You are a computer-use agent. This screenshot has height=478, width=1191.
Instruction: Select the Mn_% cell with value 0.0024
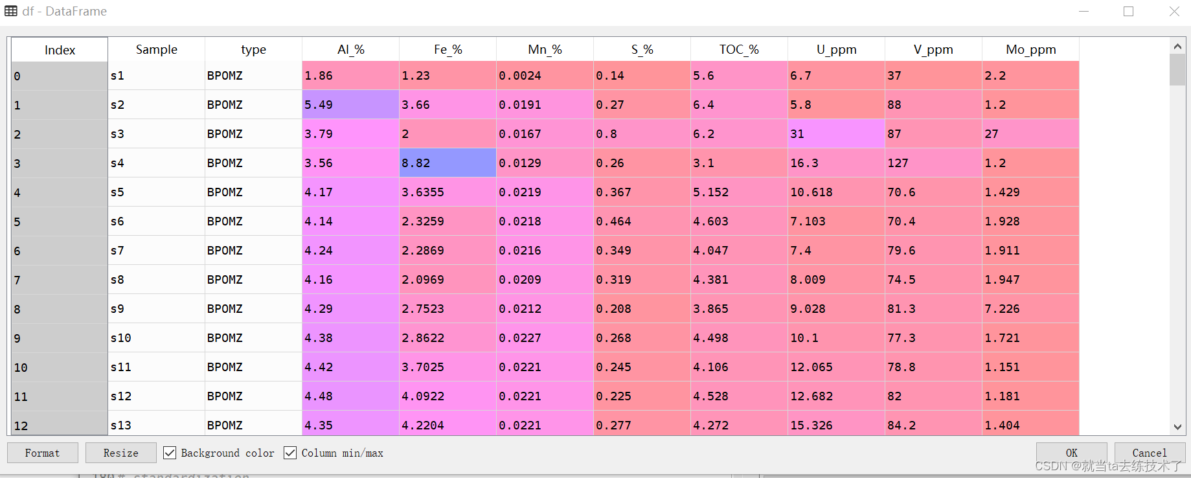[545, 76]
